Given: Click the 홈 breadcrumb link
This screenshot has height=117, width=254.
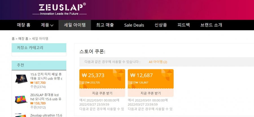Looking at the screenshot, I should point(13,39).
